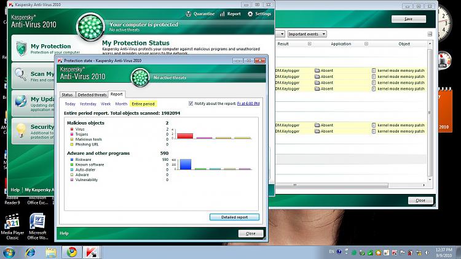Click Close in the background report window
Screen dimensions: 461x259
(420, 200)
